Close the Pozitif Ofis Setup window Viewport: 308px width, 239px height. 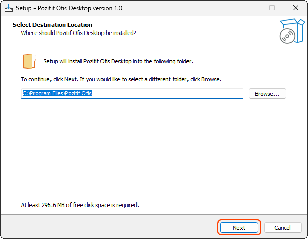(296, 8)
